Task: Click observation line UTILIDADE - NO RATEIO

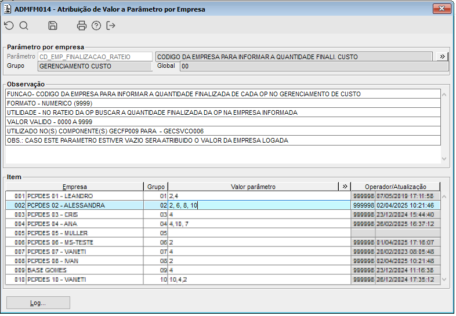Action: (223, 112)
